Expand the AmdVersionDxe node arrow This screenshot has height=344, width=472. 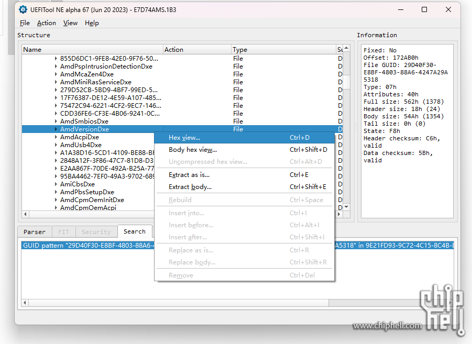click(x=56, y=129)
